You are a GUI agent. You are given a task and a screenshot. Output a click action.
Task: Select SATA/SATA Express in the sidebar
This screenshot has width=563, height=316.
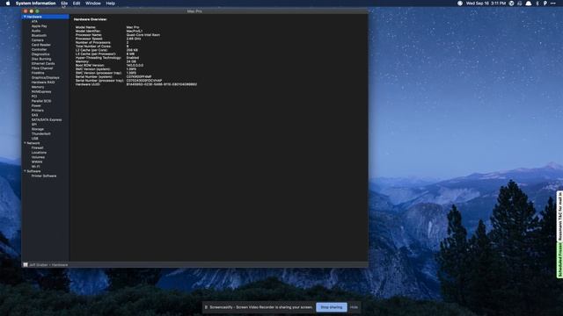pos(47,119)
